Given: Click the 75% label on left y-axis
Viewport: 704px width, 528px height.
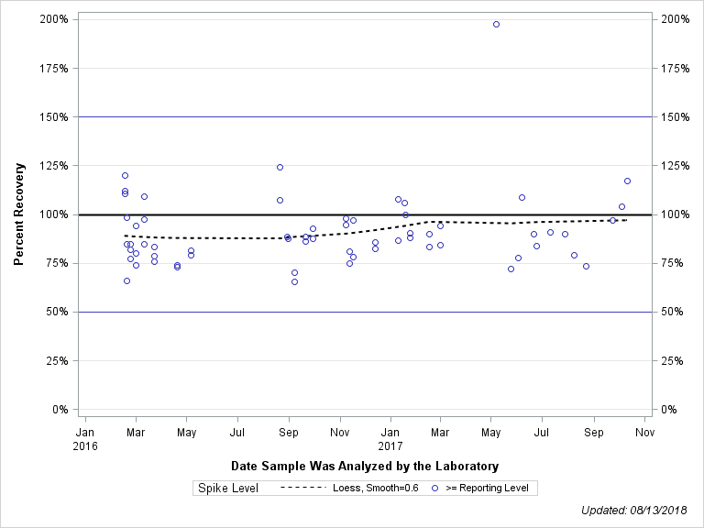Looking at the screenshot, I should (x=57, y=263).
